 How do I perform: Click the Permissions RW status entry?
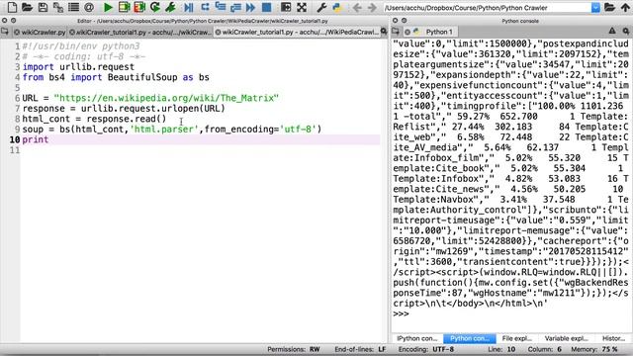[294, 349]
